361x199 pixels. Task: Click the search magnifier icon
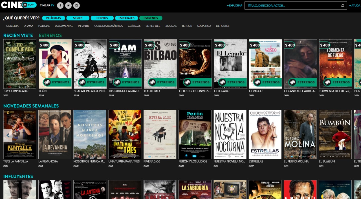(342, 5)
